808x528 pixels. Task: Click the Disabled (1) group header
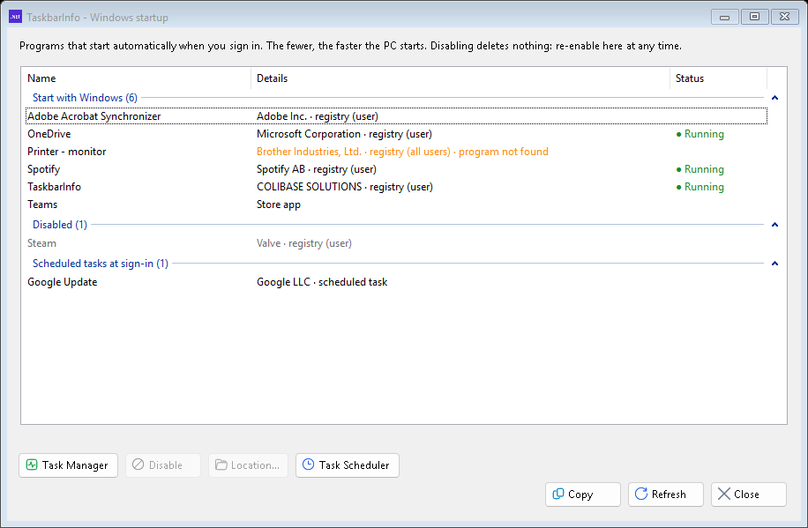pyautogui.click(x=60, y=225)
